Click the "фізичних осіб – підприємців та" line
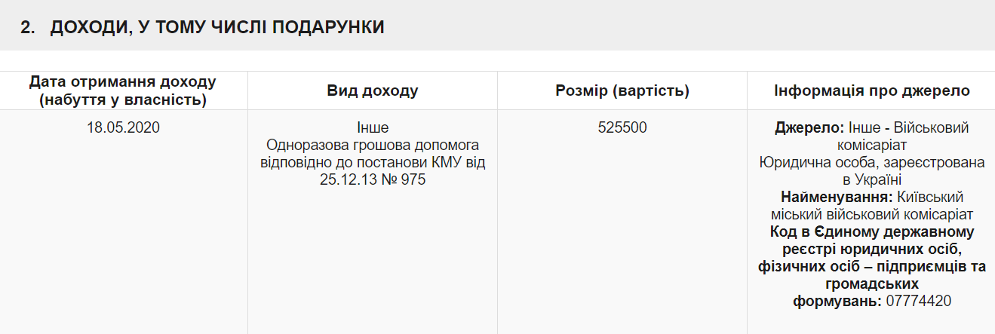Screen dimensions: 995x334 point(871,267)
